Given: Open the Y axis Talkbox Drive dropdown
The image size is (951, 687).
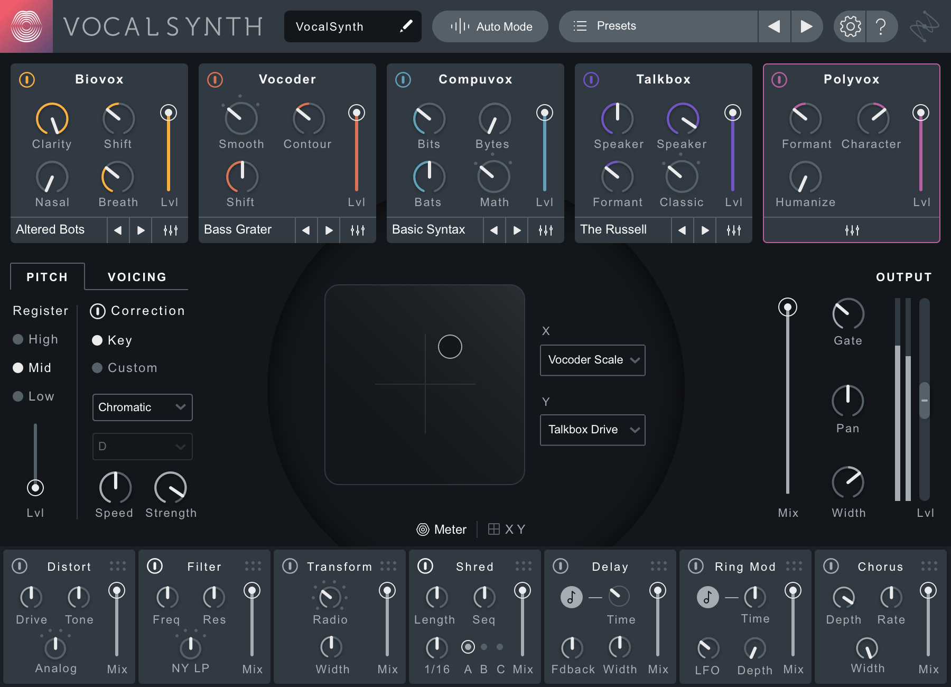Looking at the screenshot, I should tap(592, 430).
